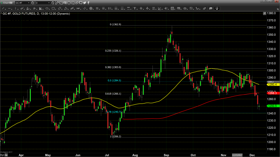Switch to the Chart tab
280x157 pixels.
tap(7, 3)
